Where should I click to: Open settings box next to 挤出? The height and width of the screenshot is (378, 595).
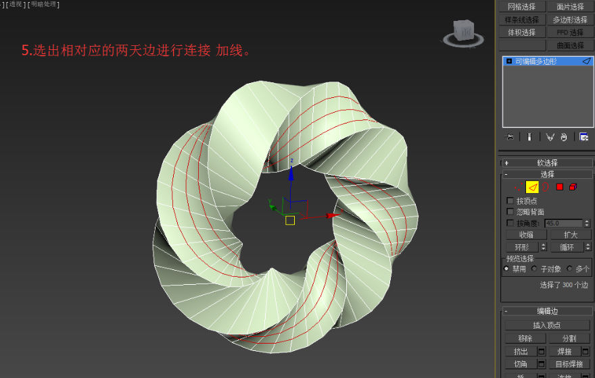click(542, 352)
